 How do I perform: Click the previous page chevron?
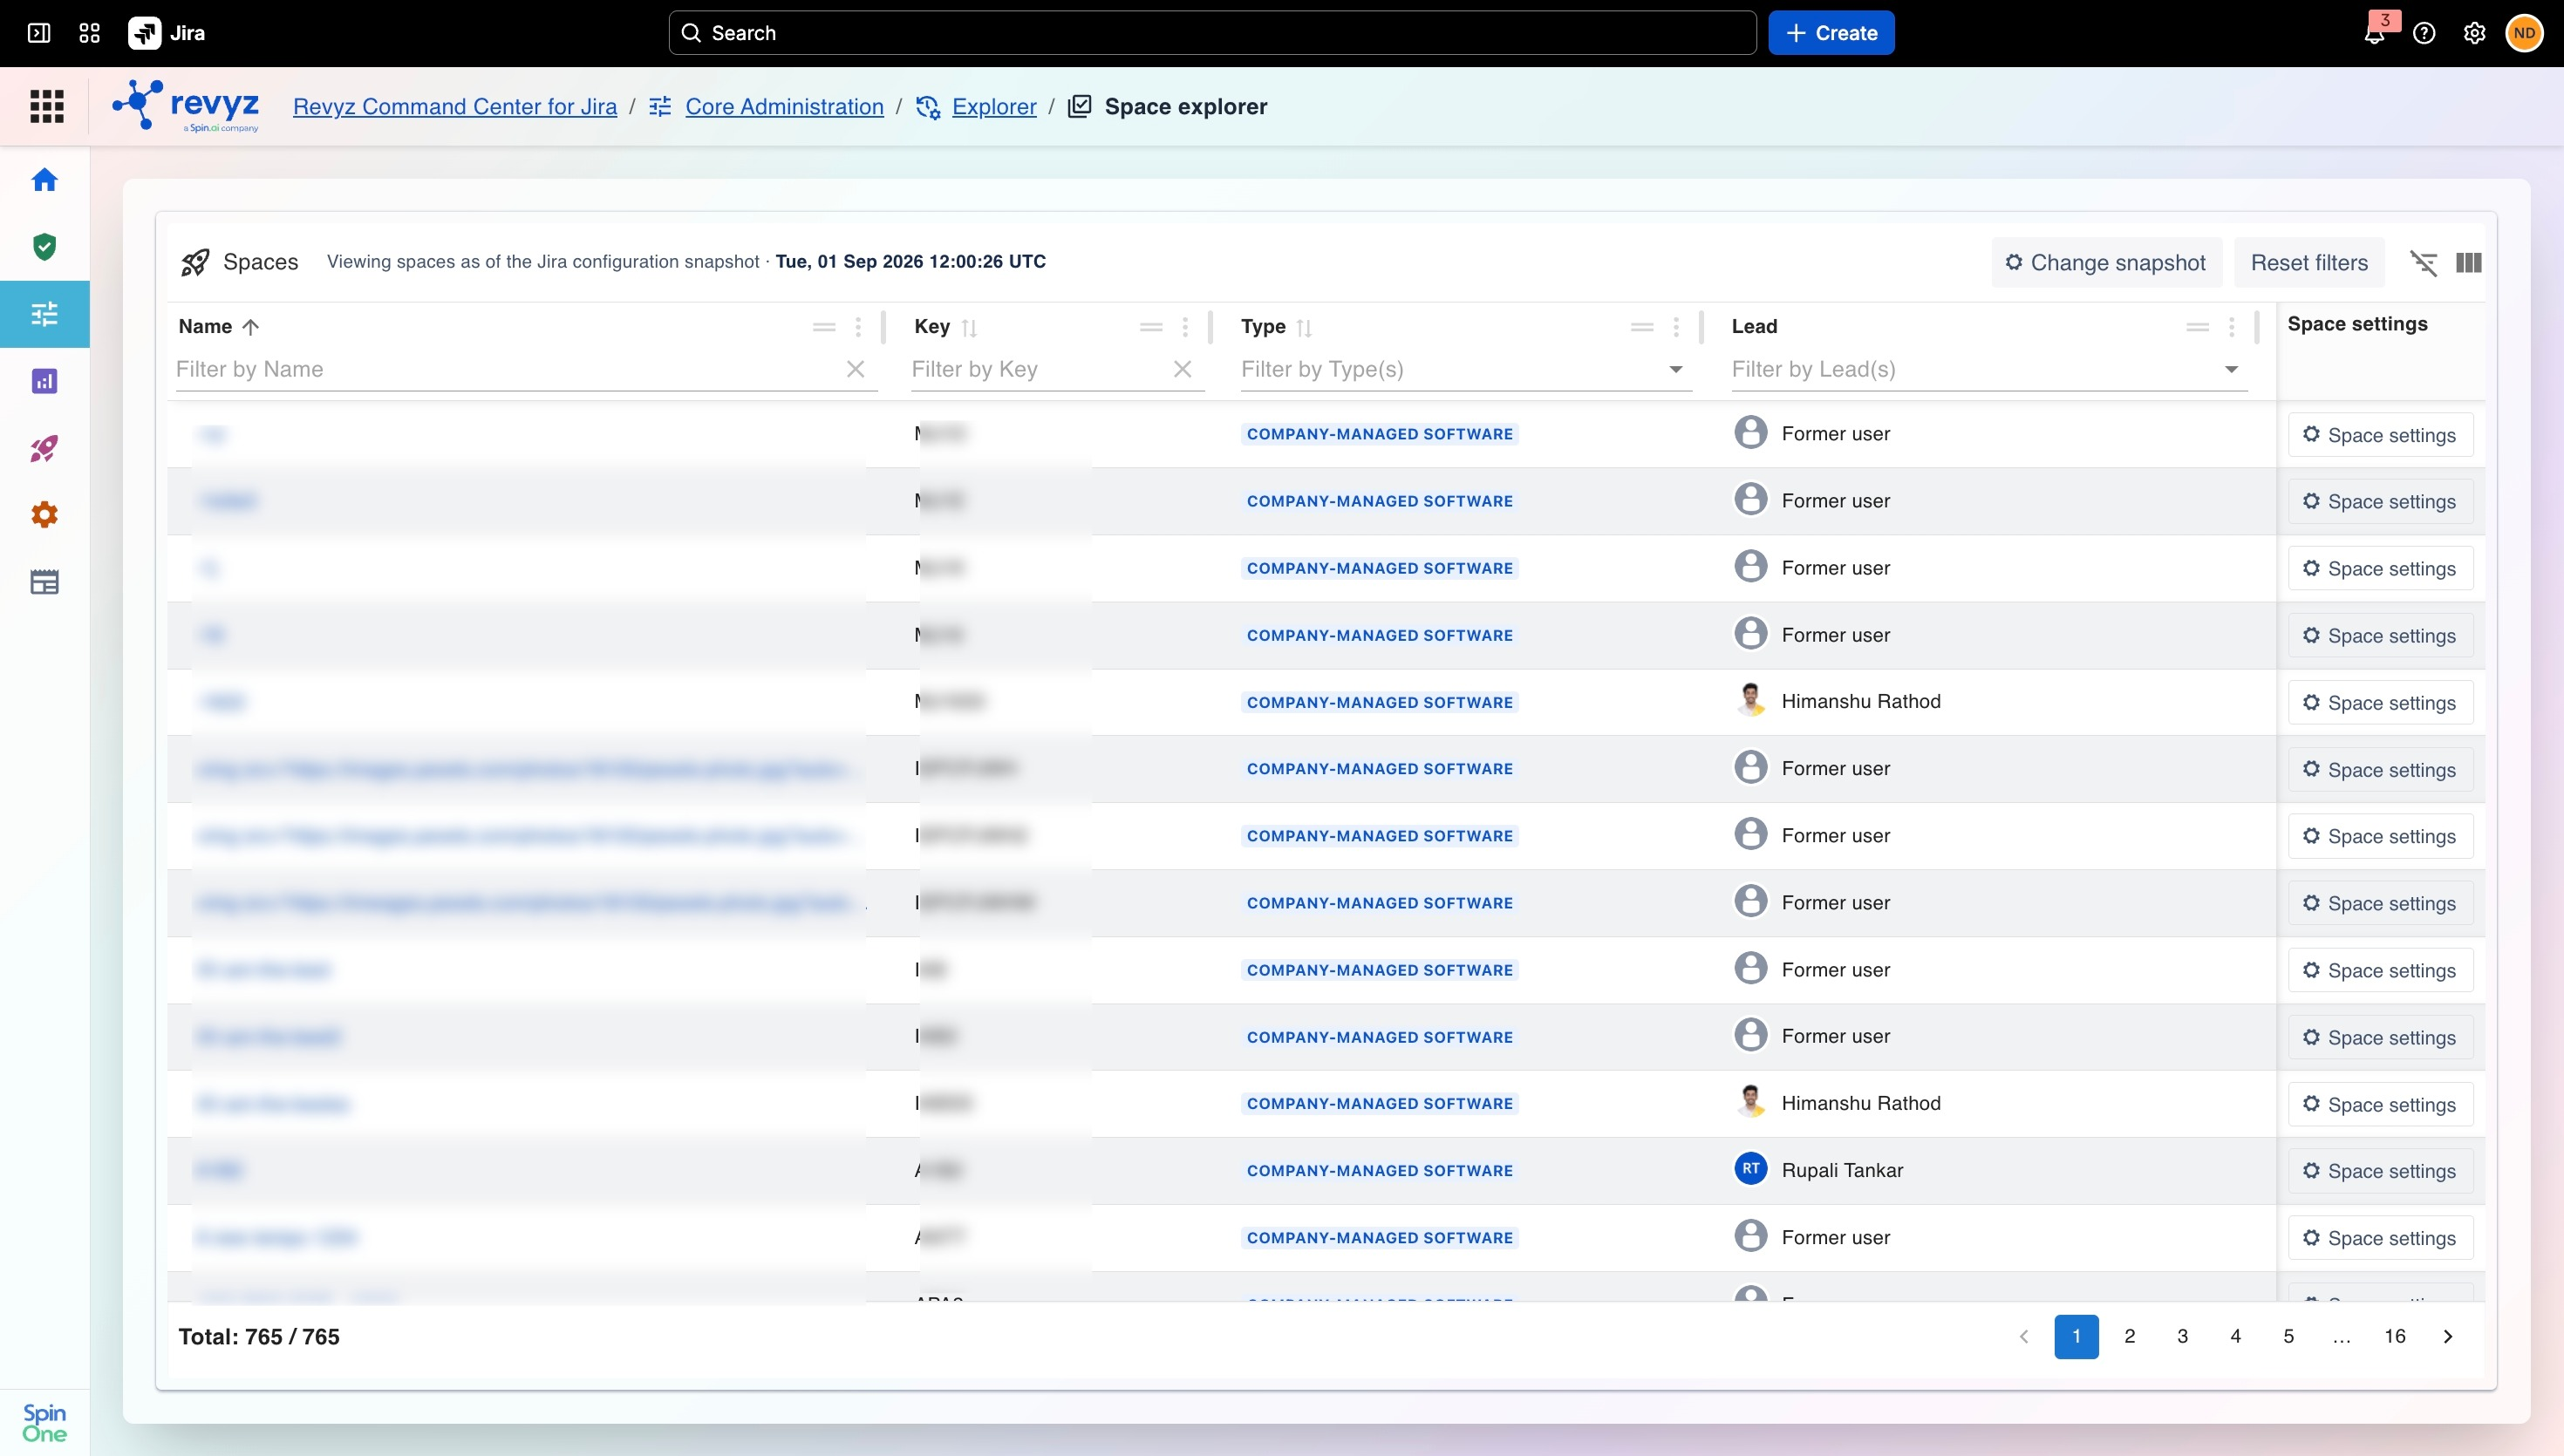click(2023, 1336)
